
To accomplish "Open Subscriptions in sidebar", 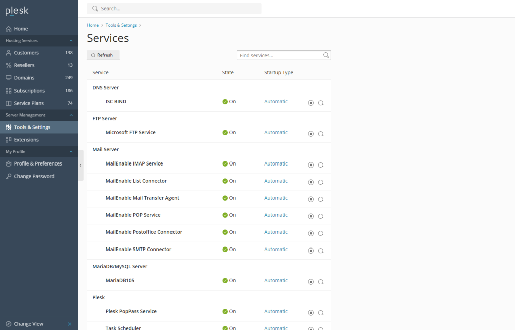I will 39,91.
